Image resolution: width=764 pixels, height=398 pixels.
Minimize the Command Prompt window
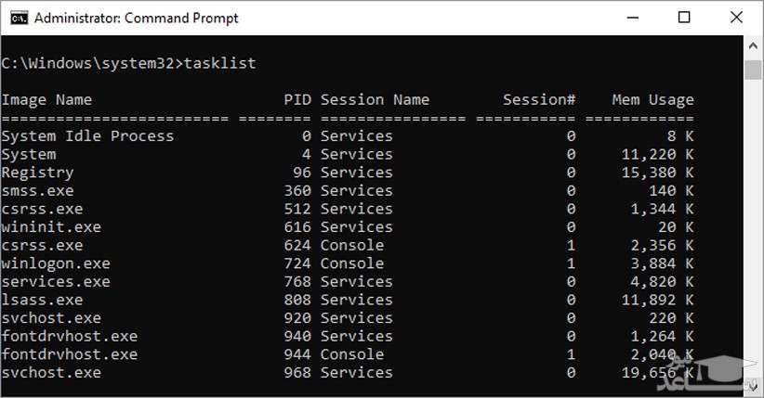(635, 18)
